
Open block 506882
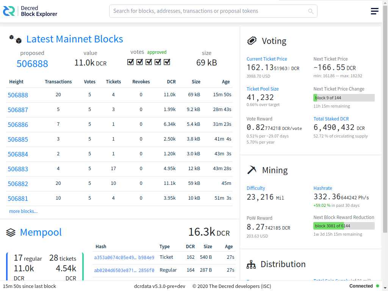click(x=18, y=184)
